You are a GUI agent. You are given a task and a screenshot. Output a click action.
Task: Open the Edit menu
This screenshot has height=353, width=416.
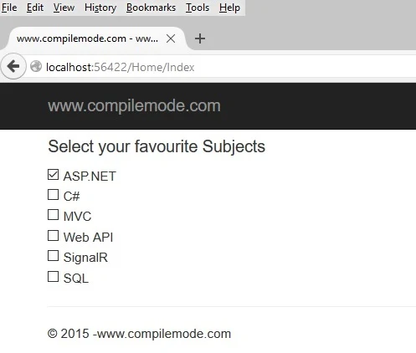(35, 8)
